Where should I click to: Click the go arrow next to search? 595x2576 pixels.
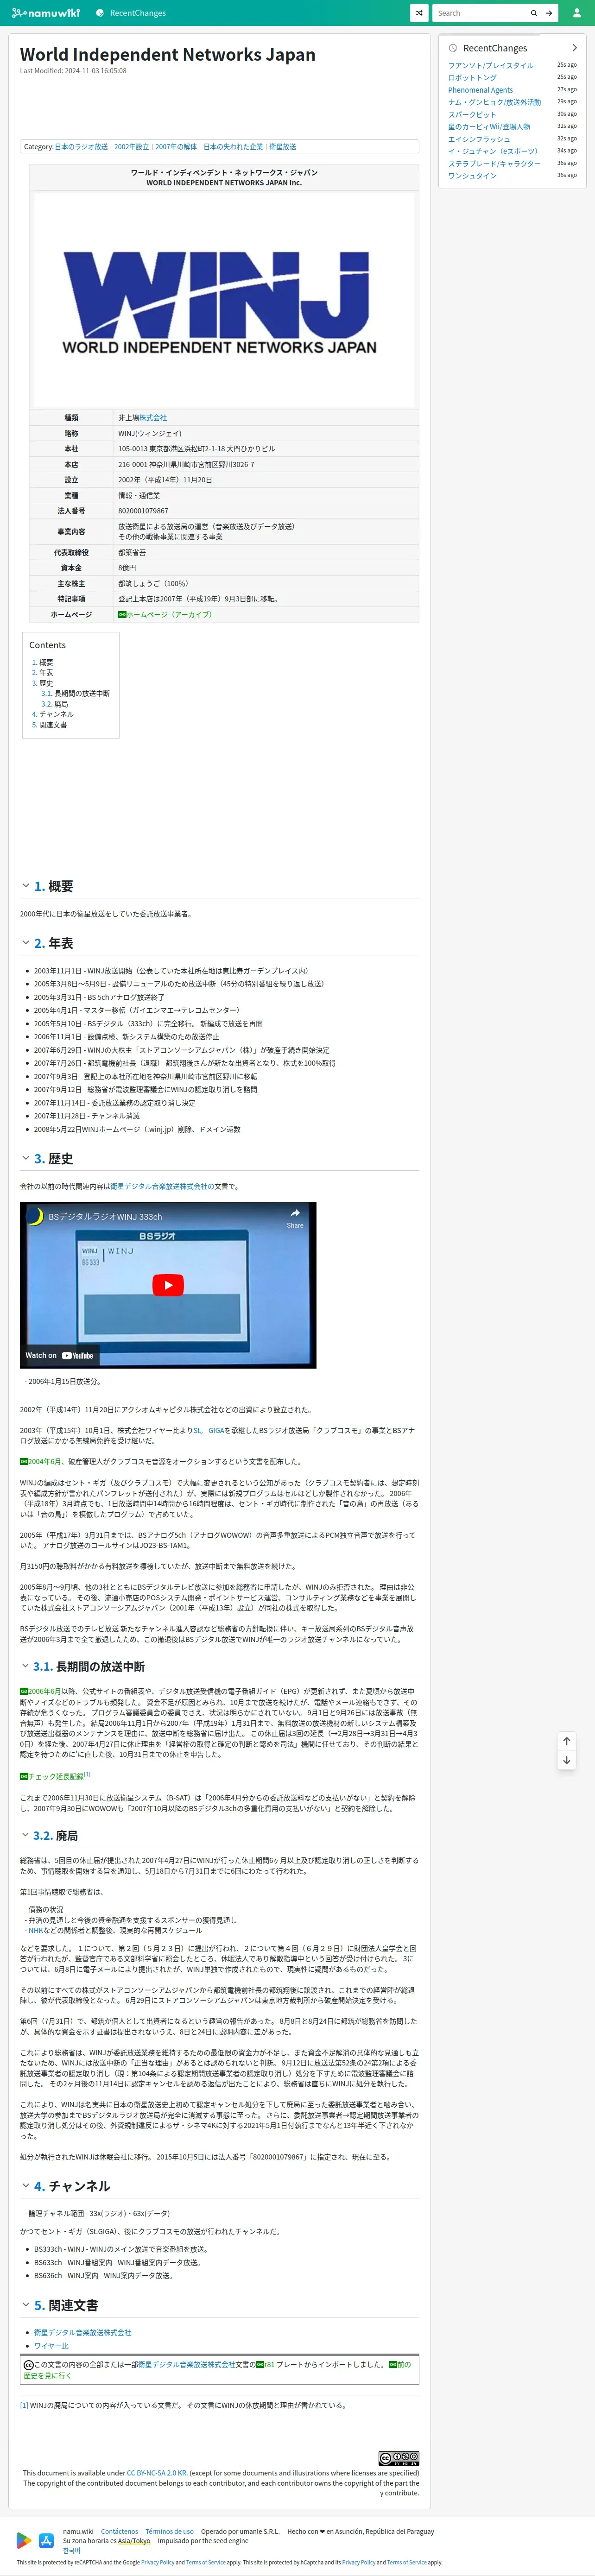[x=549, y=13]
